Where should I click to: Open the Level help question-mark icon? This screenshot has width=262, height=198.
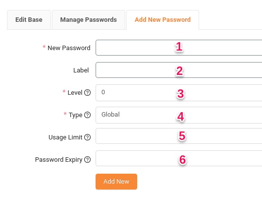[x=87, y=93]
